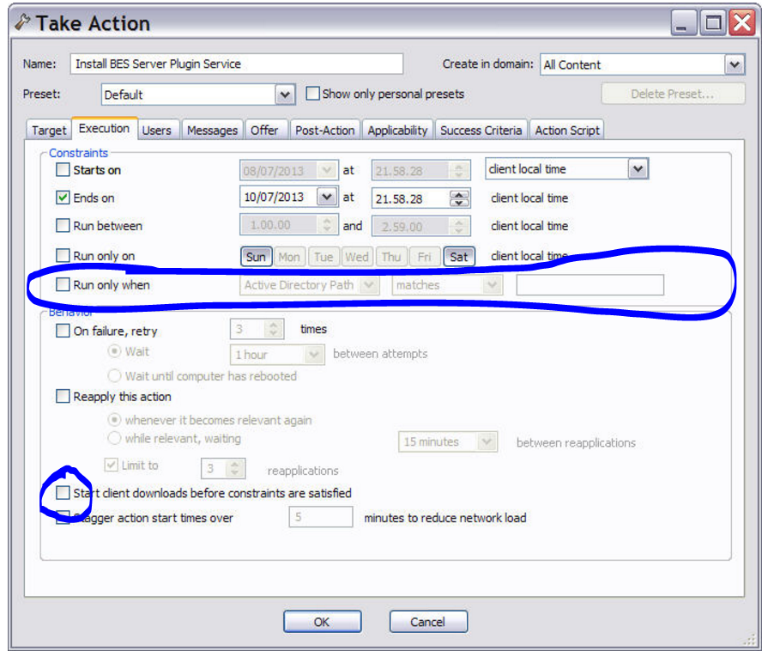Enable the Run between checkbox
Image resolution: width=768 pixels, height=651 pixels.
pos(63,226)
